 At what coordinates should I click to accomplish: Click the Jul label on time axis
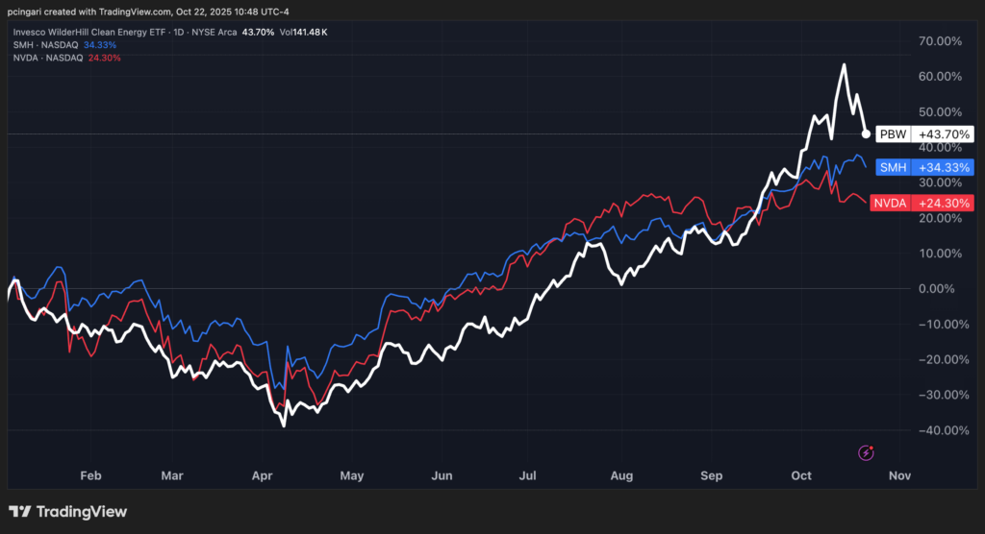tap(528, 474)
